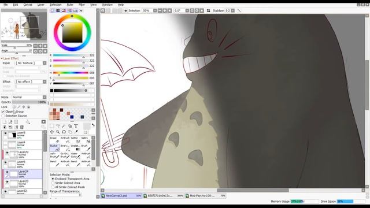Click the undo button in canvas toolbar
Viewport: 370px width, 208px height.
click(x=103, y=10)
